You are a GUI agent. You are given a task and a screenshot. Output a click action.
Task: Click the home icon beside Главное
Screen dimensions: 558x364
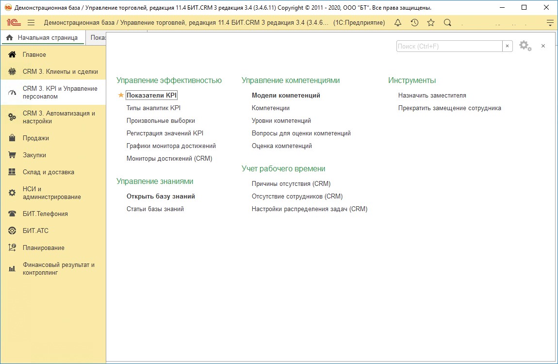tap(12, 54)
